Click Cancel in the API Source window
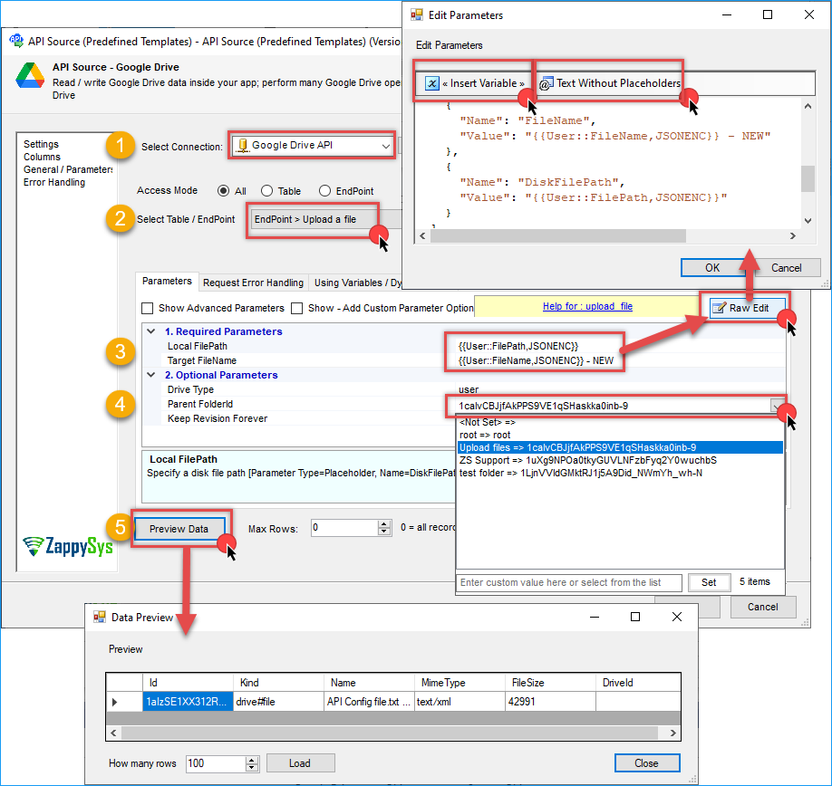 pyautogui.click(x=763, y=607)
